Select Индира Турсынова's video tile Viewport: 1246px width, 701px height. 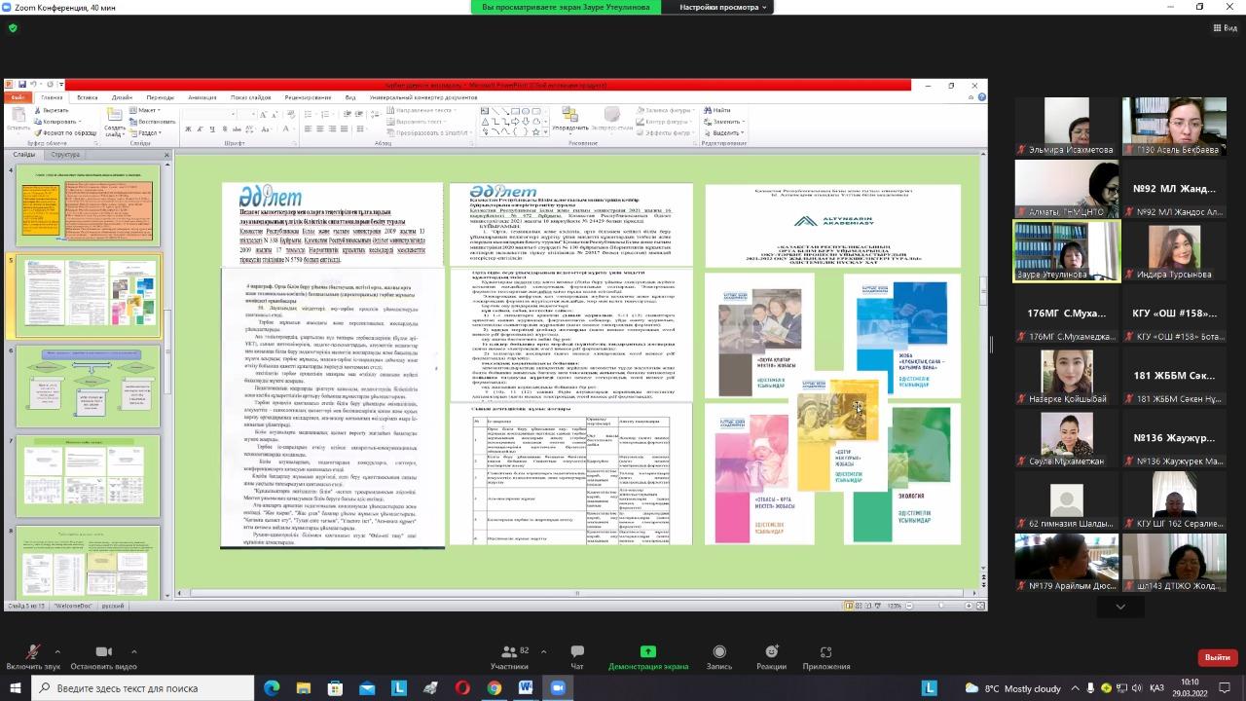point(1173,251)
